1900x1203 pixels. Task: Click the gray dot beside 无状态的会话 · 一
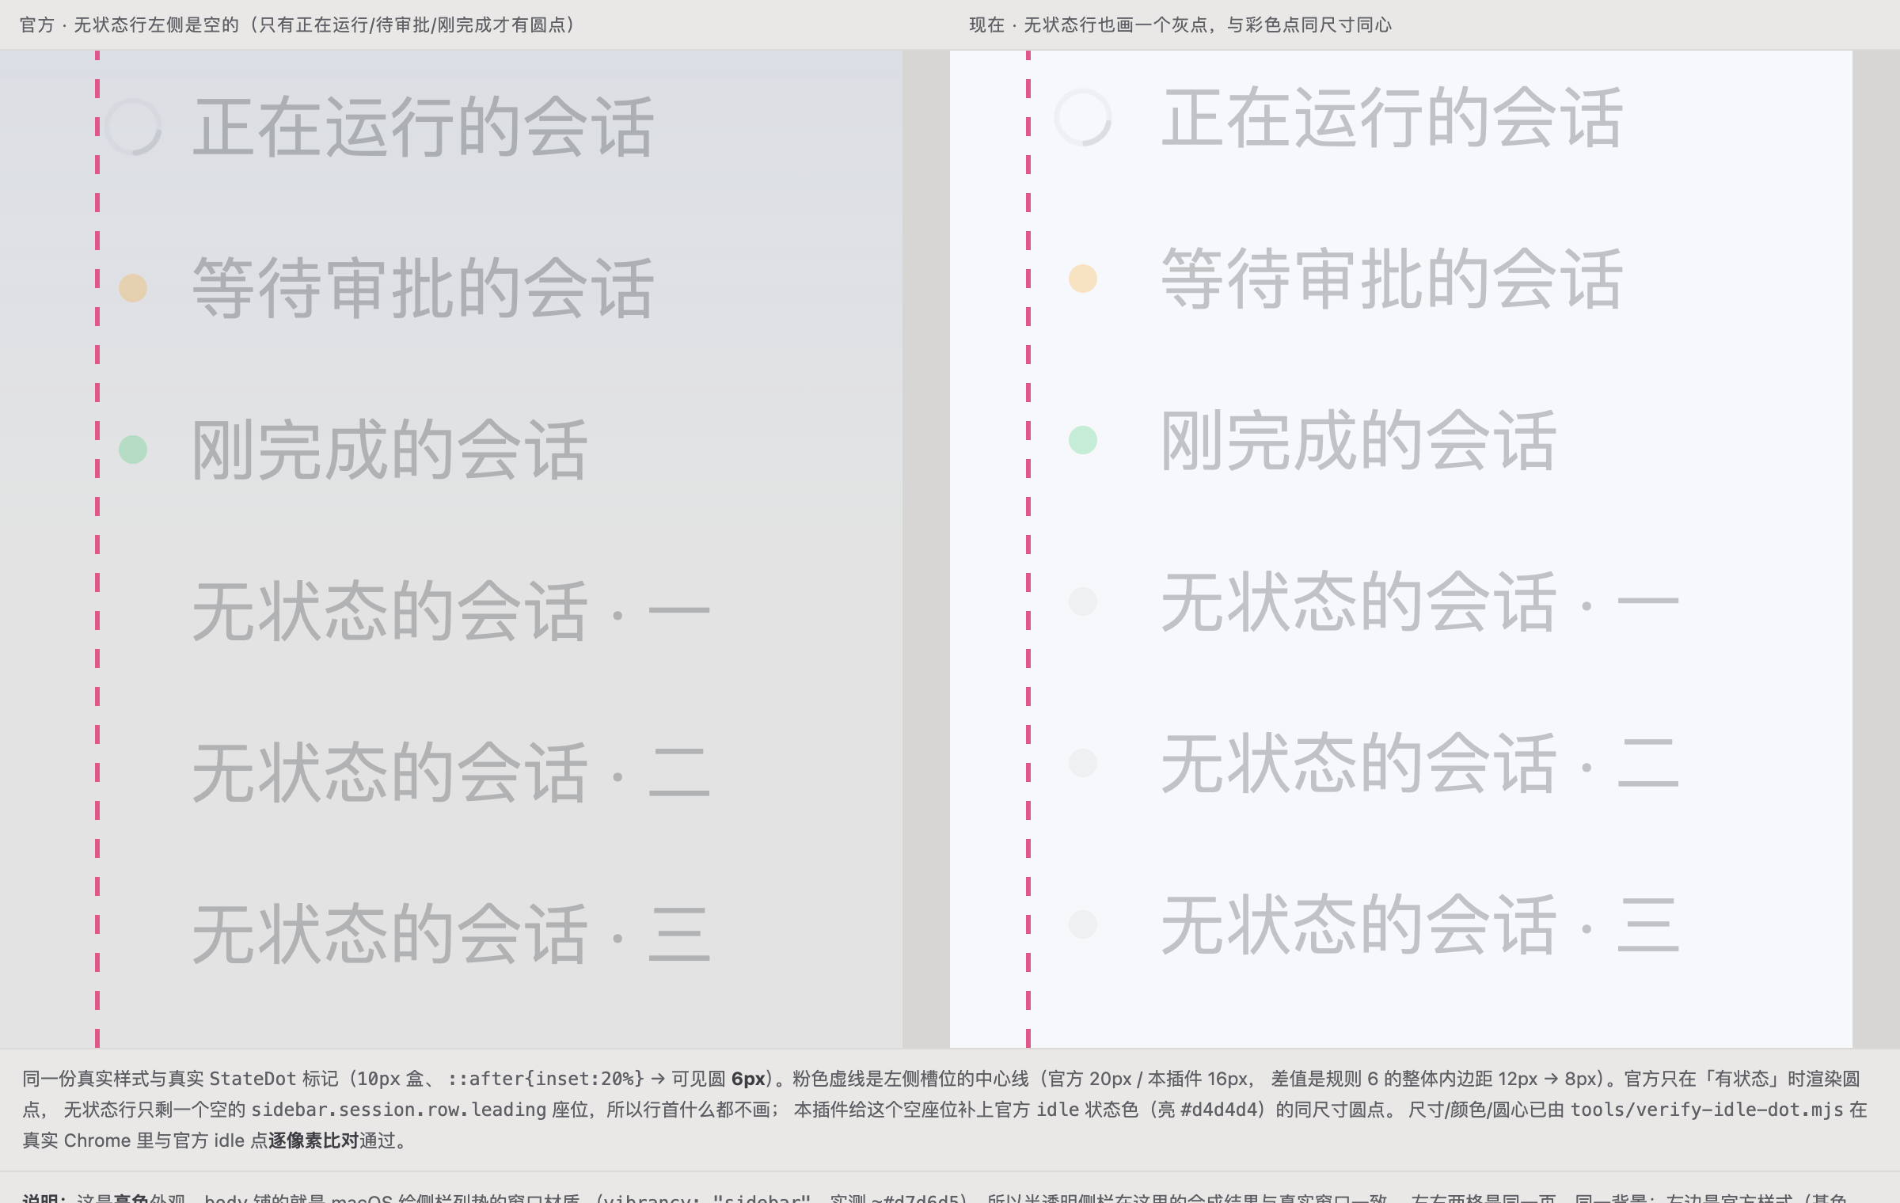point(1083,601)
